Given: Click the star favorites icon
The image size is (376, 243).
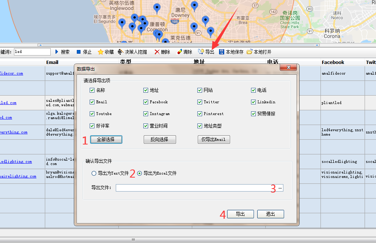Looking at the screenshot, I should [x=100, y=52].
